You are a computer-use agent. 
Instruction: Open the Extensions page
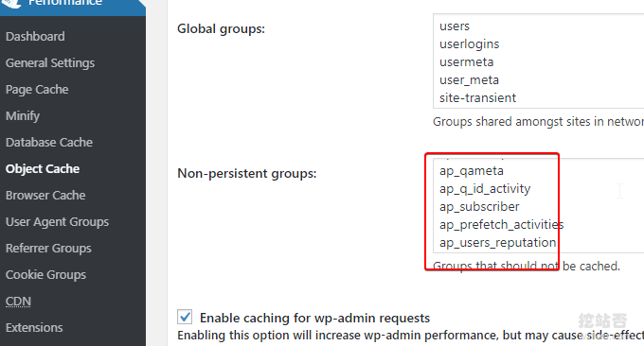tap(34, 327)
